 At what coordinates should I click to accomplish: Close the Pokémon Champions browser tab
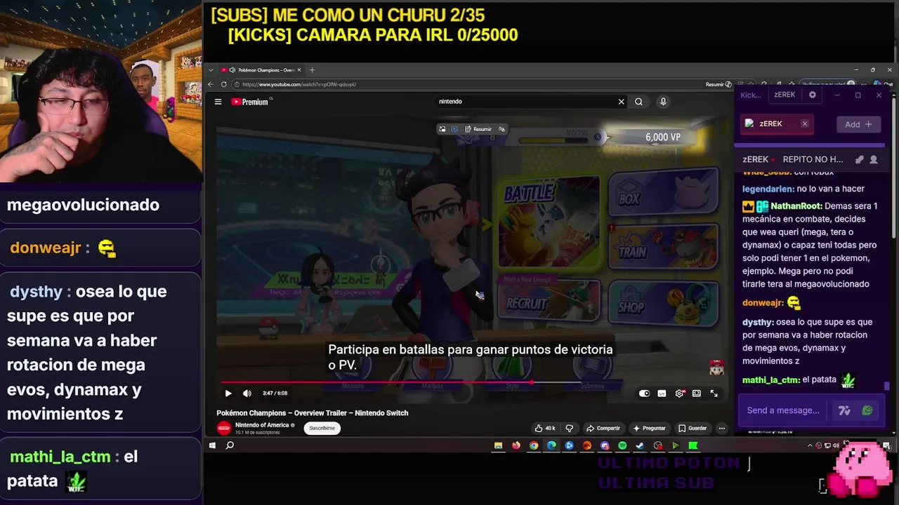(298, 70)
